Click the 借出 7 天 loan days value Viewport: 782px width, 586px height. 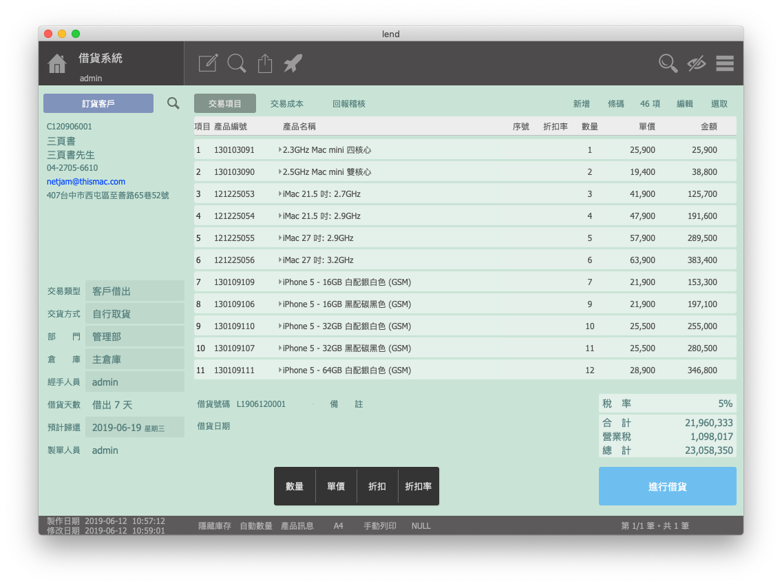click(x=112, y=405)
